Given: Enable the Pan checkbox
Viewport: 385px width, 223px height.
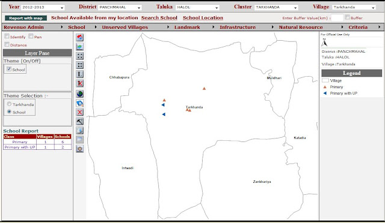Looking at the screenshot, I should pos(31,36).
